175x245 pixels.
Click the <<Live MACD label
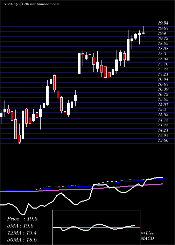click(147, 236)
